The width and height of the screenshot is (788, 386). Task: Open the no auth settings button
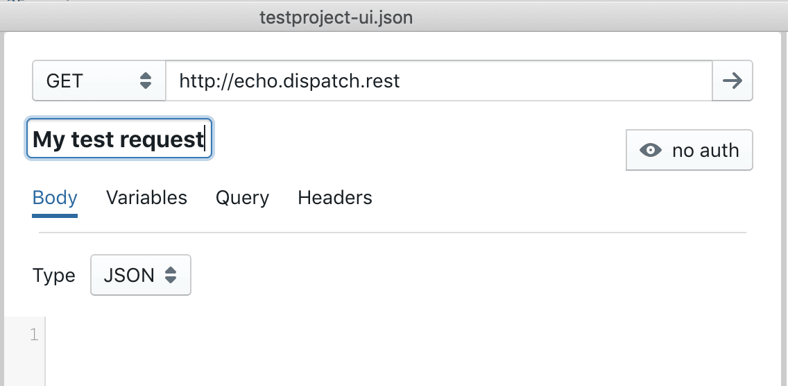click(689, 150)
